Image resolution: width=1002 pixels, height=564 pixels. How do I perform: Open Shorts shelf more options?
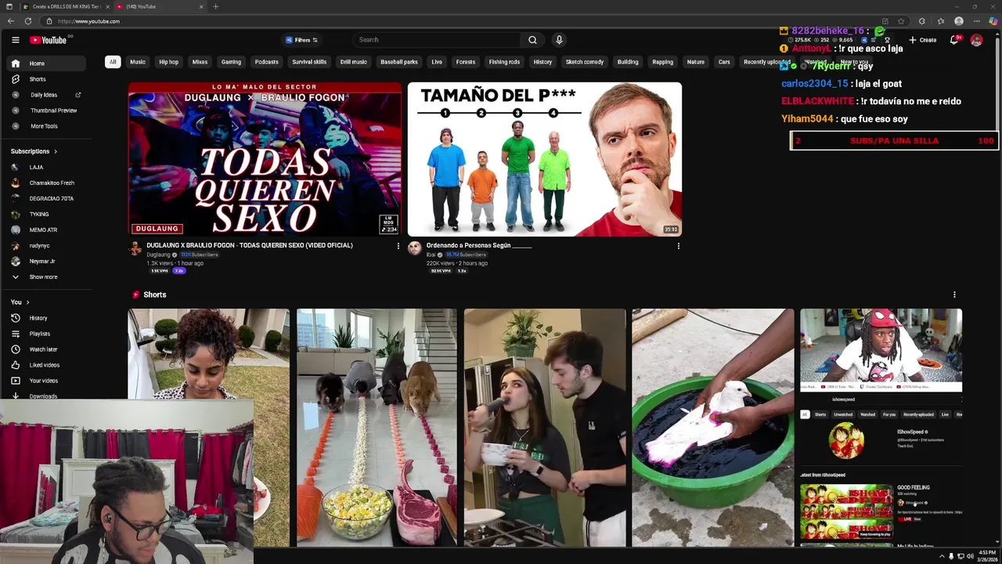coord(954,295)
